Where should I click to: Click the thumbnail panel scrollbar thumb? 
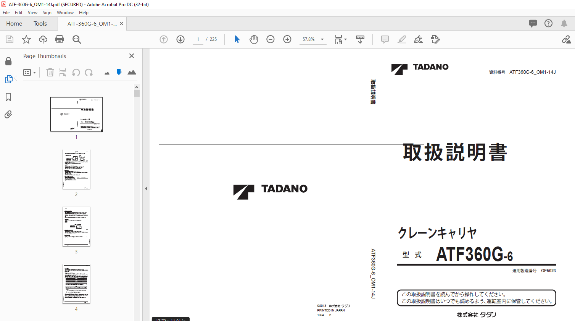(x=137, y=94)
